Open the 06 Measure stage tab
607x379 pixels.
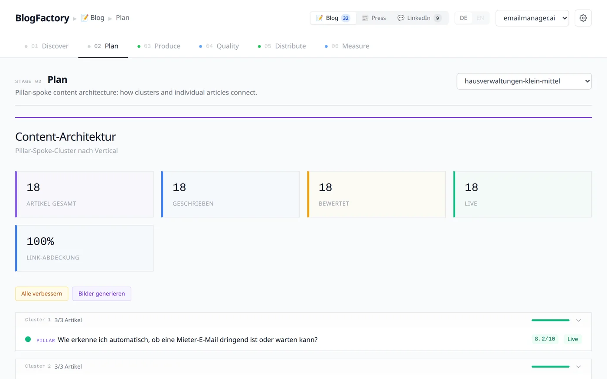(347, 46)
